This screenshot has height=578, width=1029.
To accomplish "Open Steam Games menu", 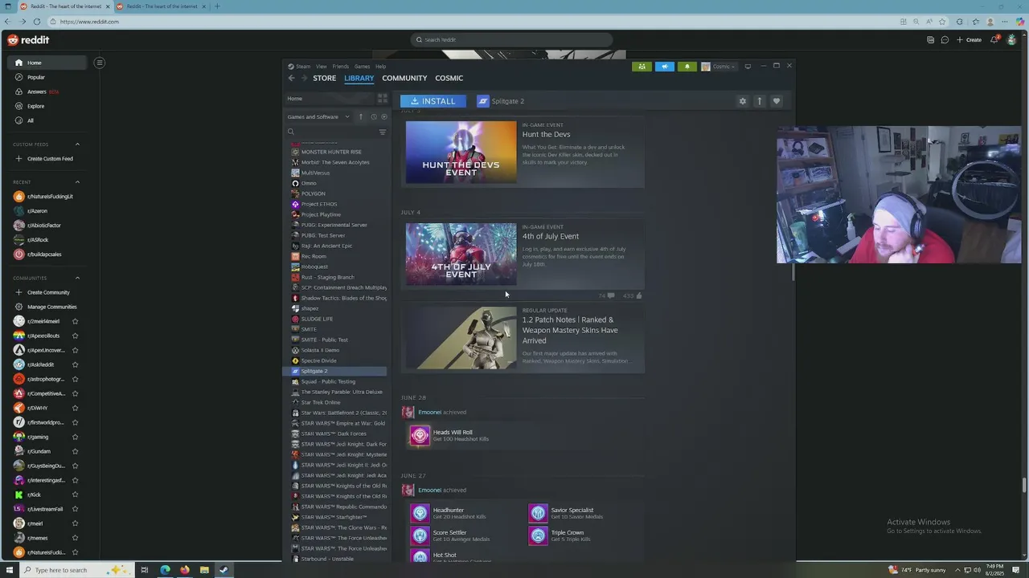I will (x=363, y=67).
